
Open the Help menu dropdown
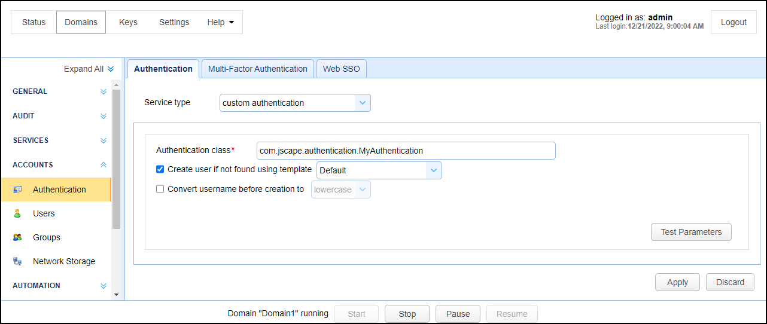(x=220, y=22)
